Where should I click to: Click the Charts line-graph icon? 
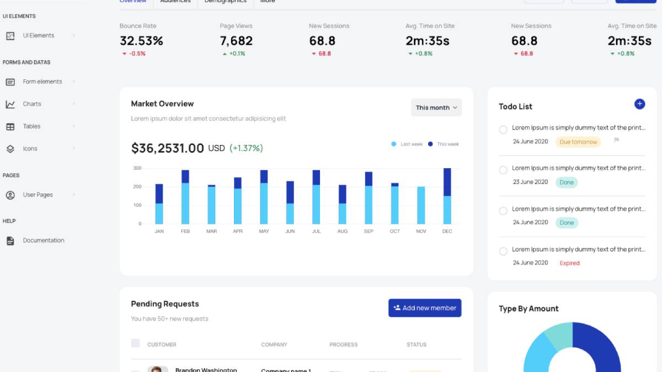coord(10,104)
